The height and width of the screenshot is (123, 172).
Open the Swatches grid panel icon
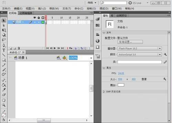point(98,25)
